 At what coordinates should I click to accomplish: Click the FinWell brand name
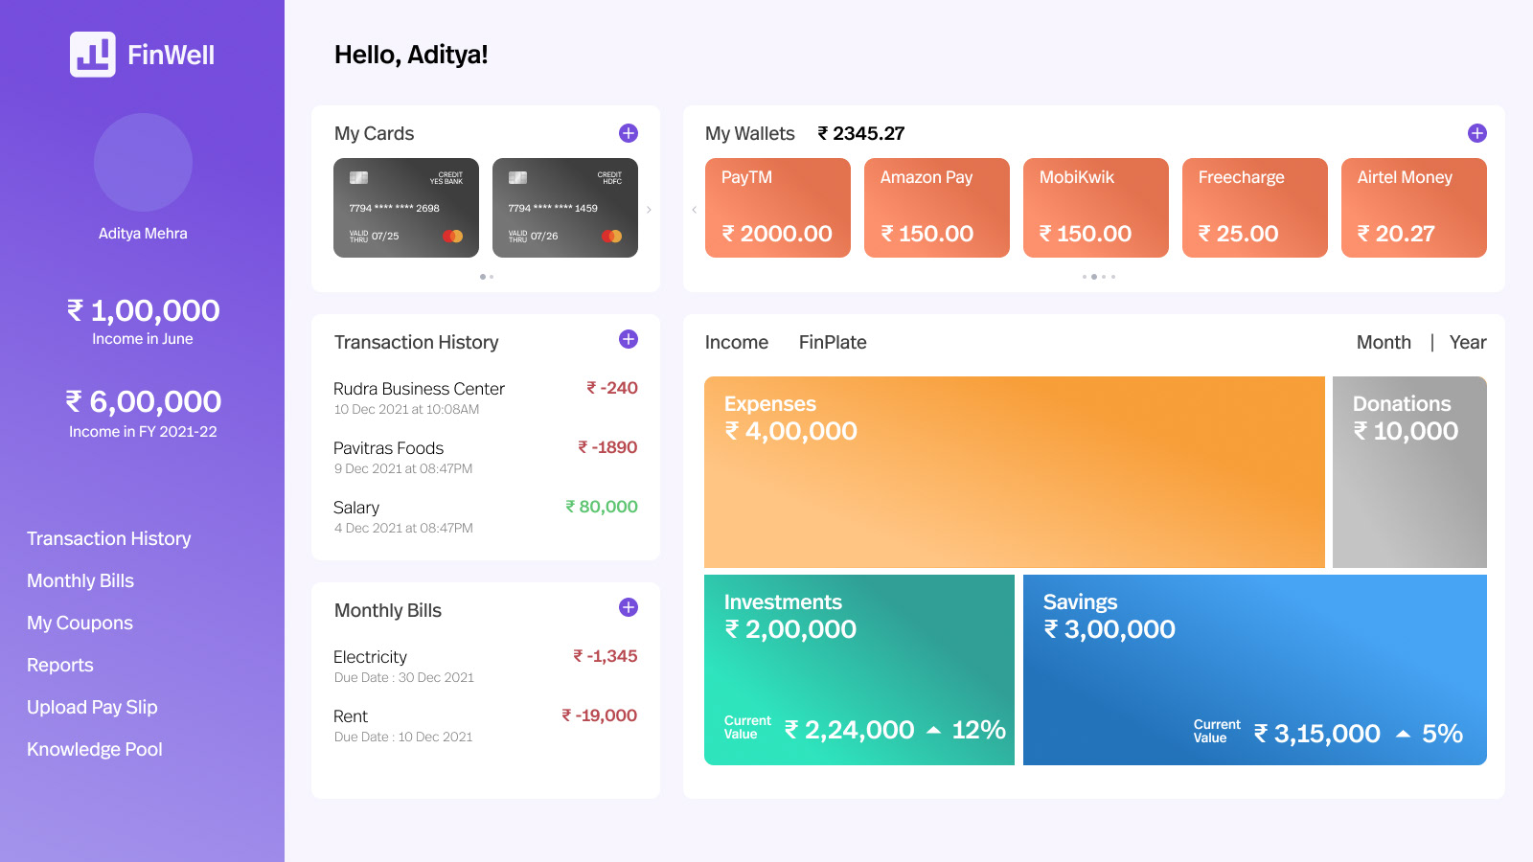coord(171,55)
